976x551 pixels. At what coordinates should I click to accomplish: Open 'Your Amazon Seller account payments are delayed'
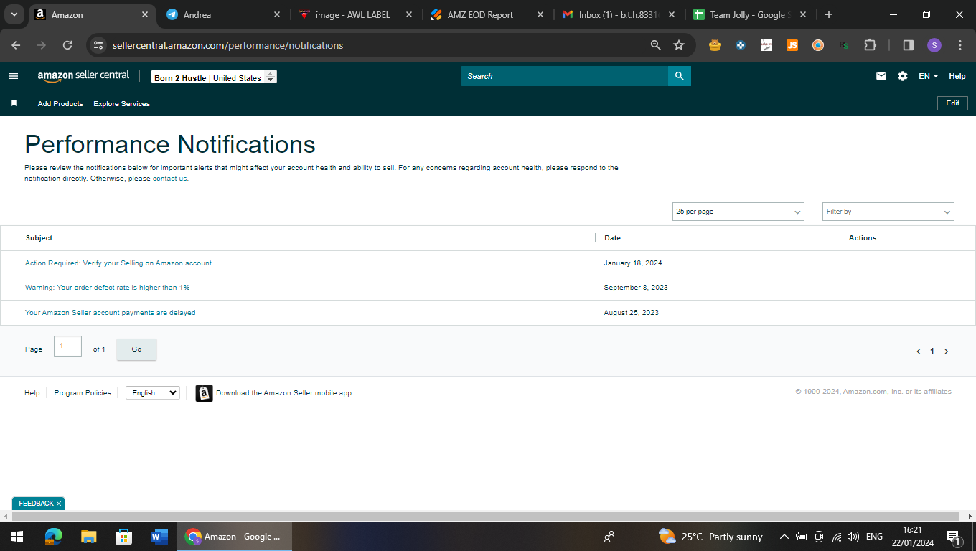coord(111,313)
